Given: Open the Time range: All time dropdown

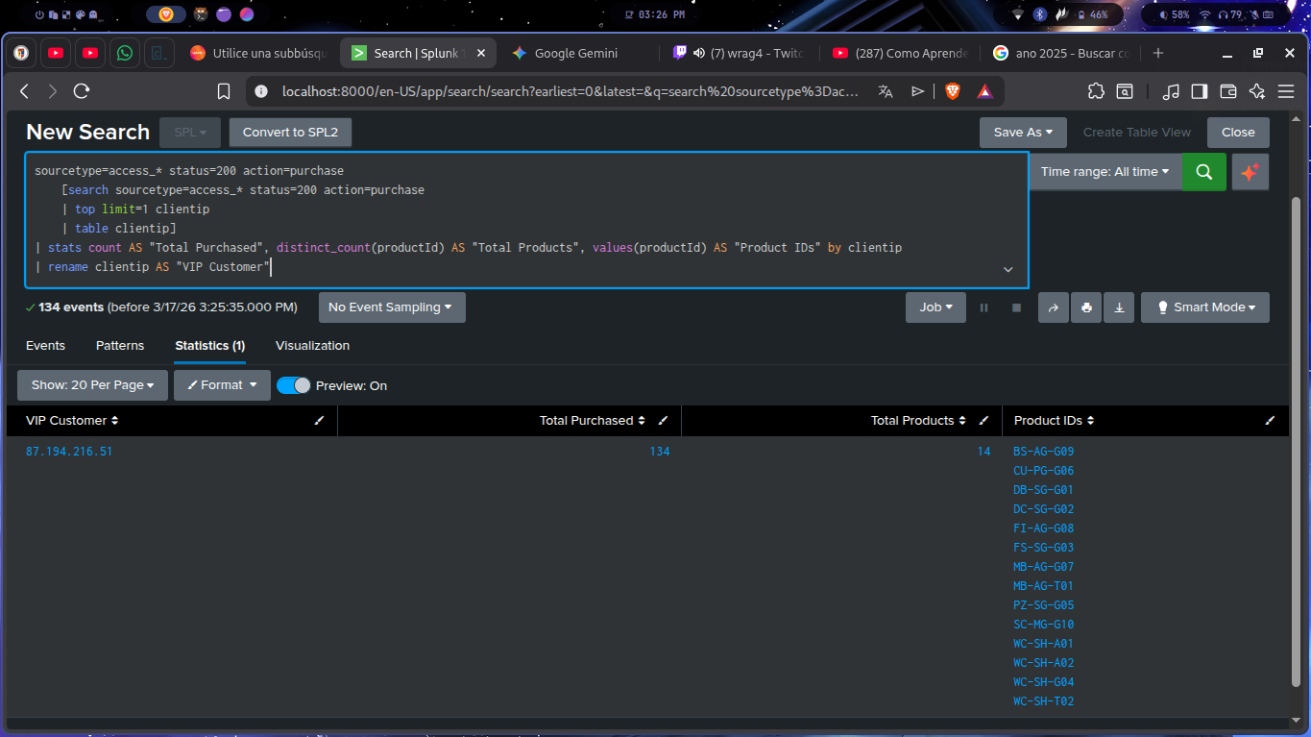Looking at the screenshot, I should pos(1105,172).
